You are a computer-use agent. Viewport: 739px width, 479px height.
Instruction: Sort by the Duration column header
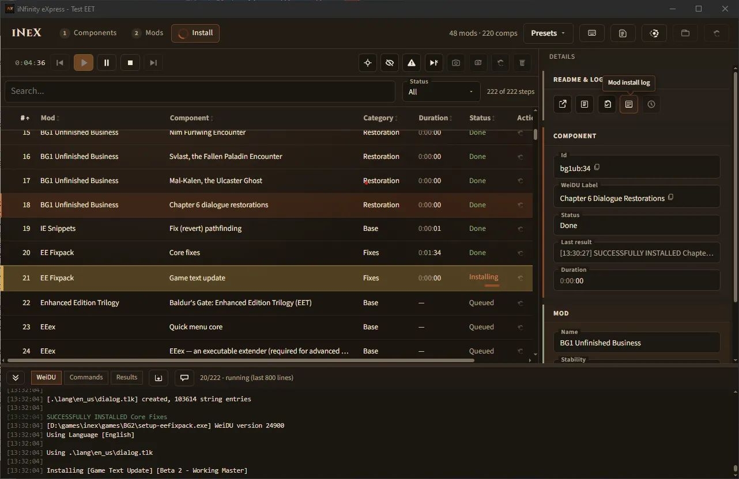click(x=436, y=118)
